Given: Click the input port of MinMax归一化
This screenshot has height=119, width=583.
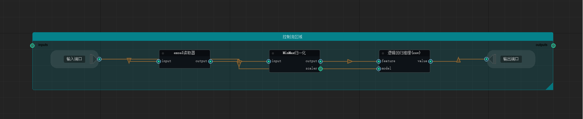Looking at the screenshot, I should tap(269, 61).
